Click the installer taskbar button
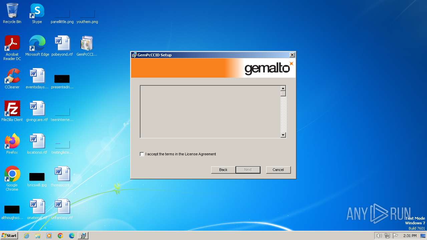Image resolution: width=427 pixels, height=240 pixels. click(x=83, y=236)
